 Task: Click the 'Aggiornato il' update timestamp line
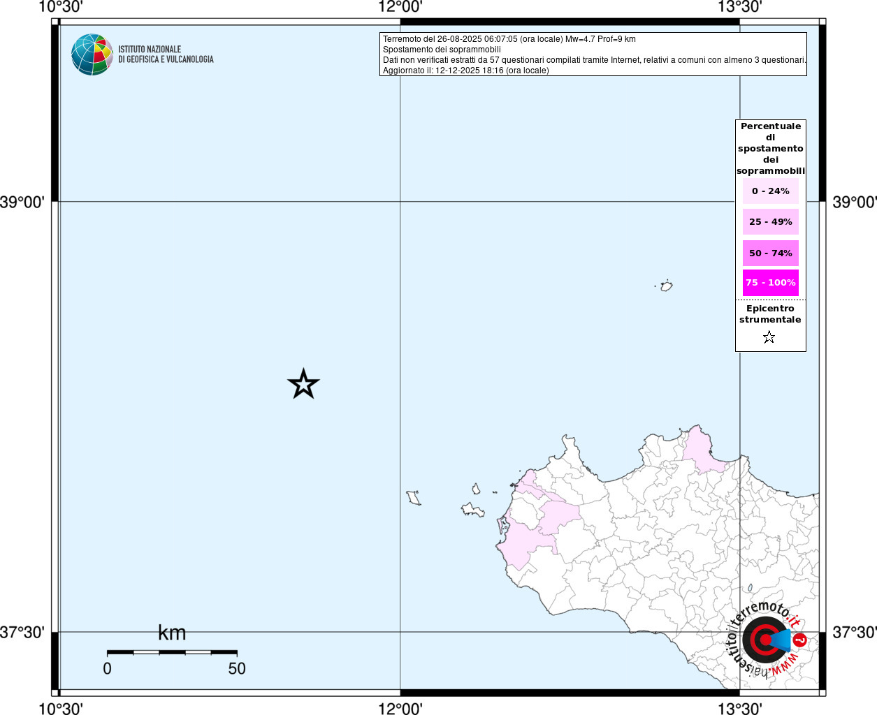[x=465, y=71]
